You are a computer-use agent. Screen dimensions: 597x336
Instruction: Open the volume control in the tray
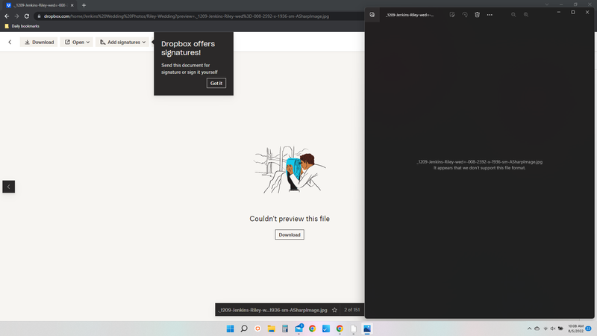click(553, 329)
